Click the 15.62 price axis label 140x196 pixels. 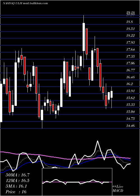coord(130,98)
